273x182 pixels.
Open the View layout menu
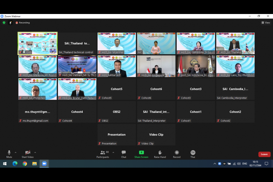tap(265, 23)
